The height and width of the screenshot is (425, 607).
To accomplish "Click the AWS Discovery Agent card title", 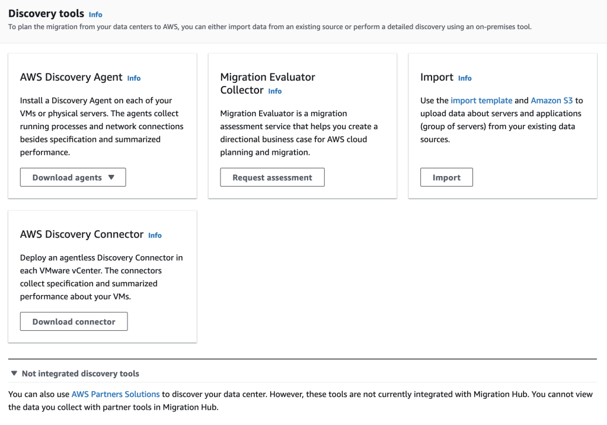I will click(71, 77).
